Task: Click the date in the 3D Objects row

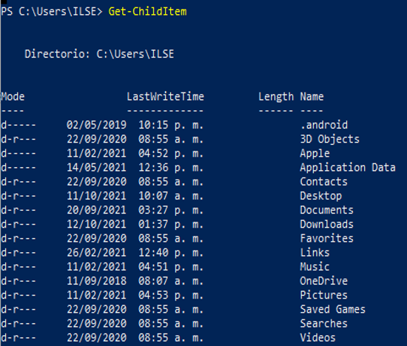Action: point(96,139)
